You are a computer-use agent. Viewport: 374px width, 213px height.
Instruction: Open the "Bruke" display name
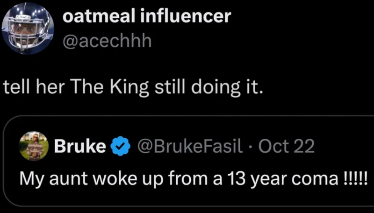[x=79, y=147]
